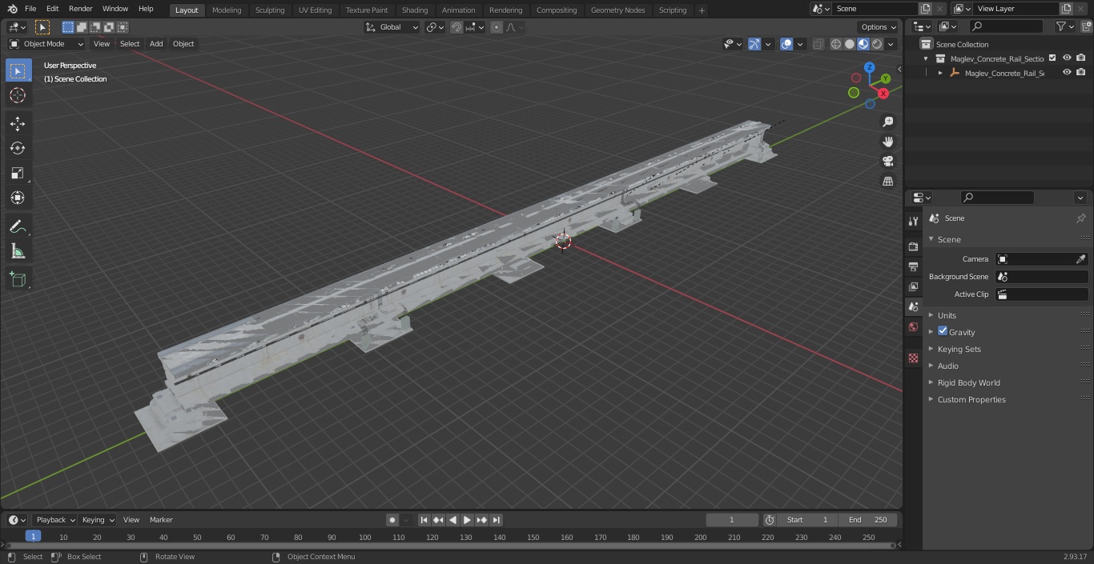Image resolution: width=1094 pixels, height=564 pixels.
Task: Select the Scale tool
Action: [x=18, y=174]
